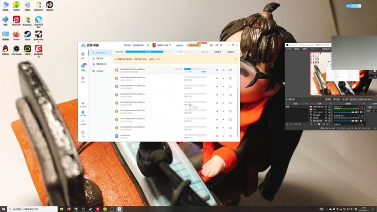
Task: Click the filters button above OBS docks
Action: coord(337,99)
